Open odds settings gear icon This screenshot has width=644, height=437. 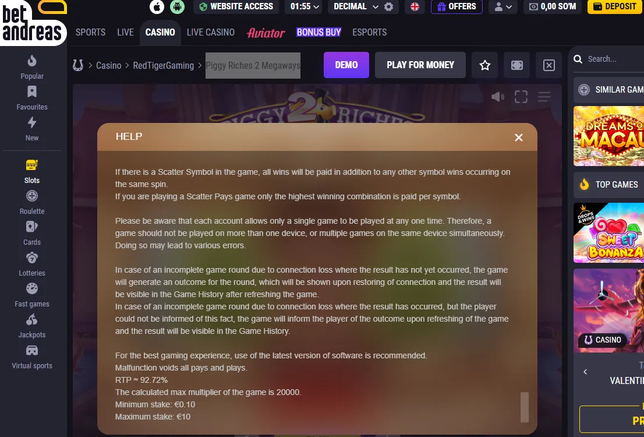pyautogui.click(x=388, y=6)
